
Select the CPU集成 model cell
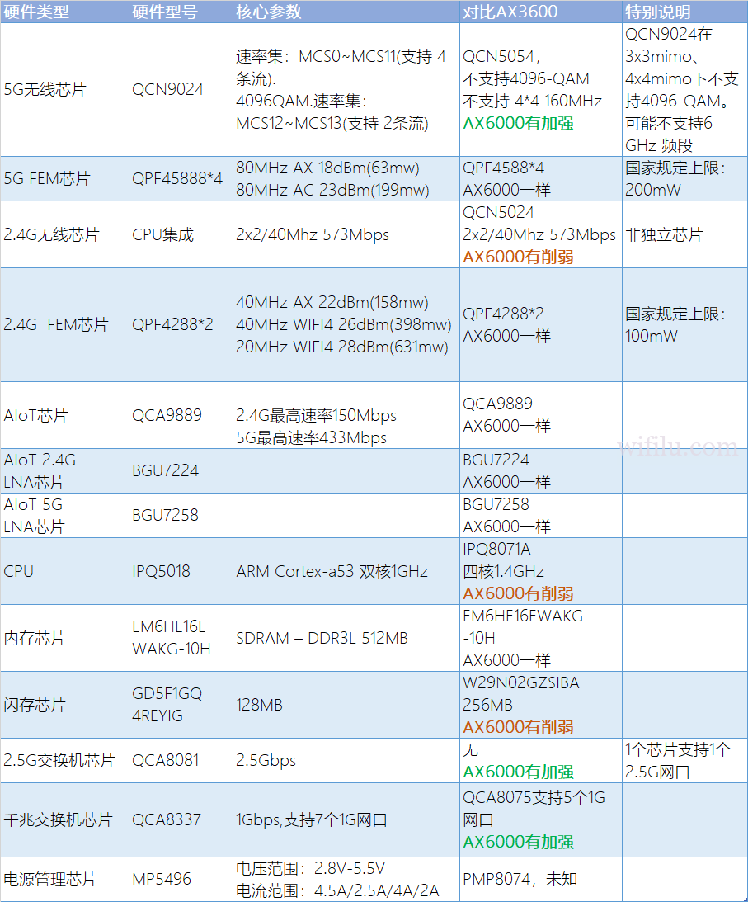pyautogui.click(x=181, y=234)
